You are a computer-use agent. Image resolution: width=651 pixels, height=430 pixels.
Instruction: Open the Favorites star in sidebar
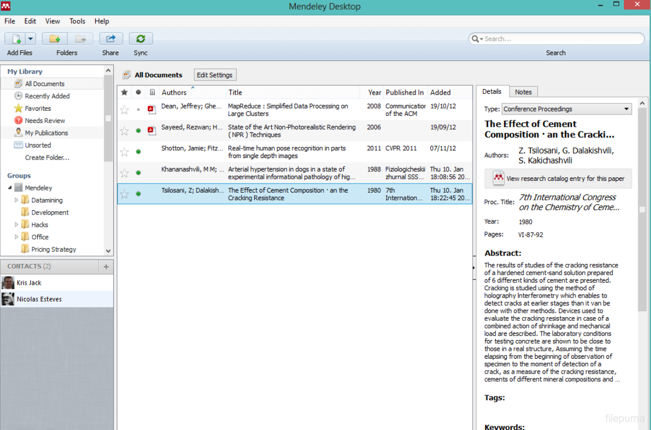[19, 109]
